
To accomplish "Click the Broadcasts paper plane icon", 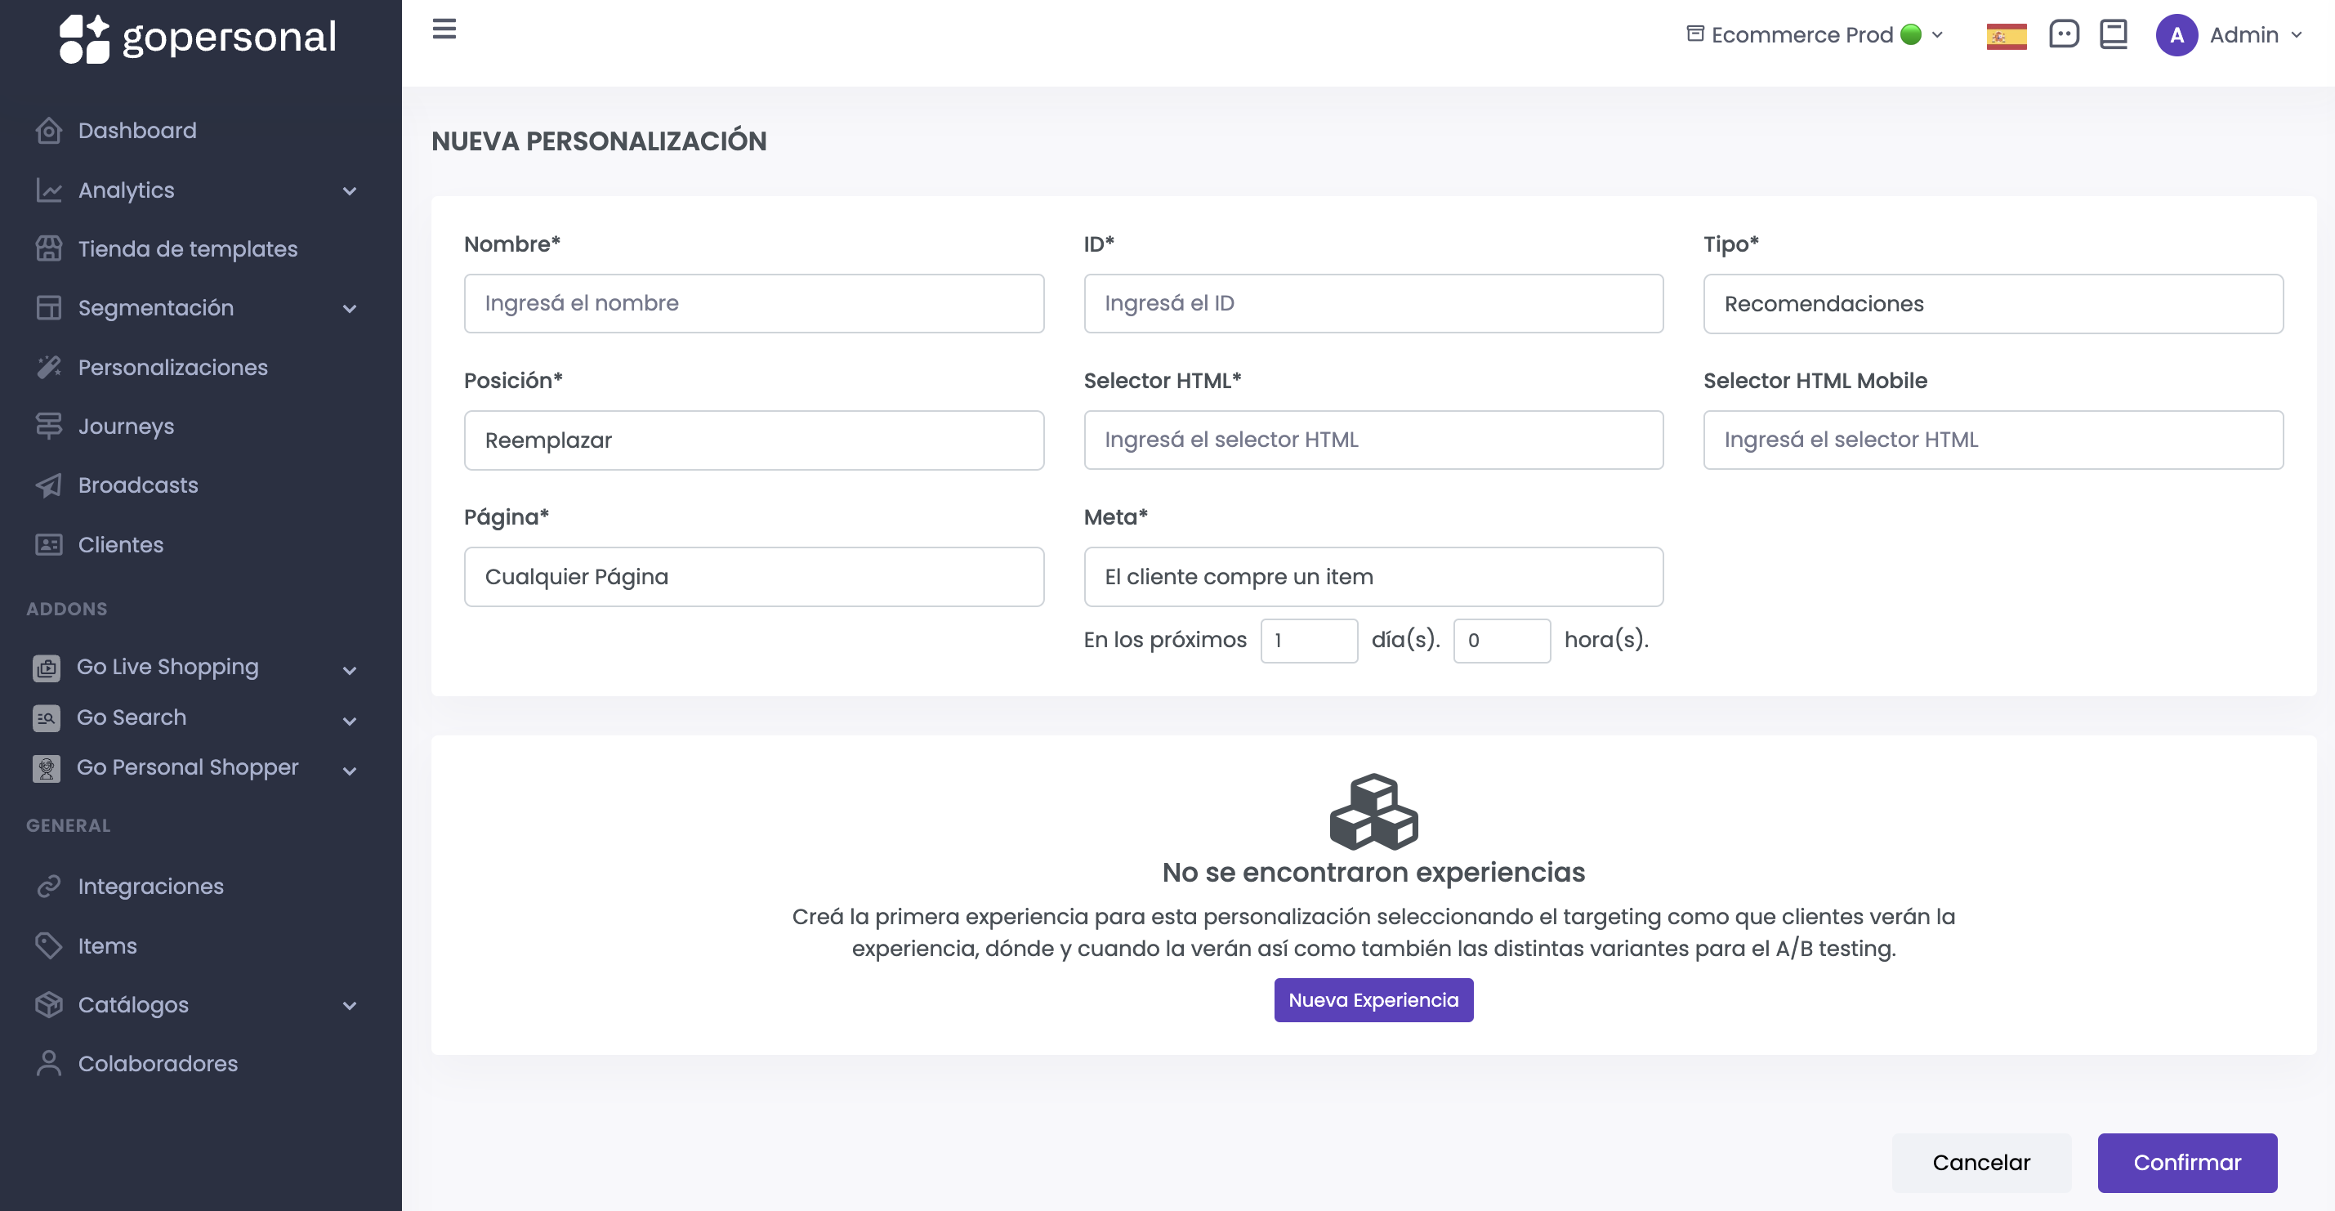I will 49,485.
